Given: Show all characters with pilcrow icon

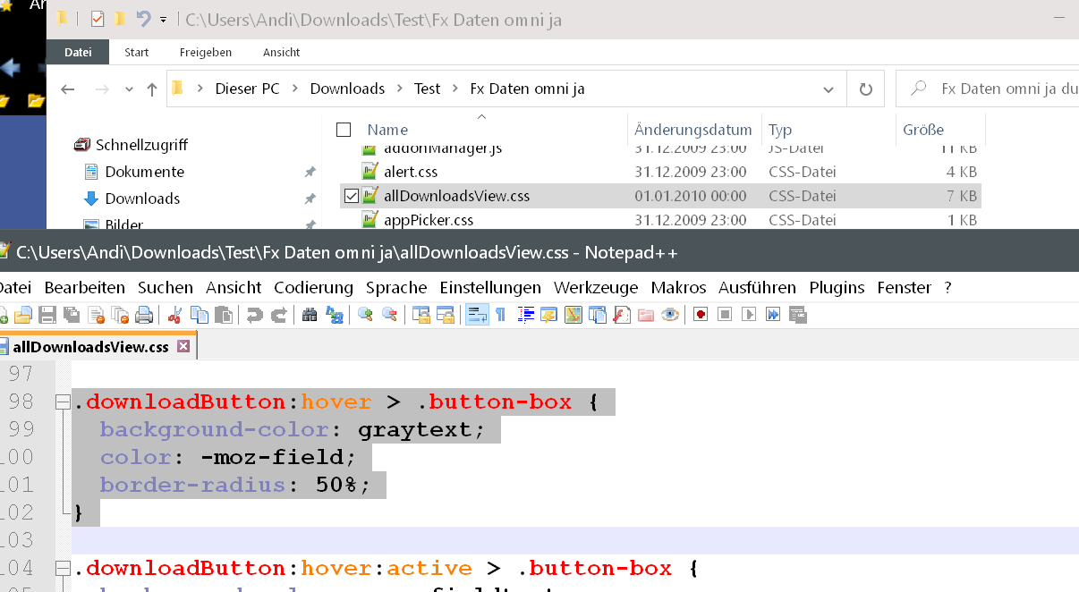Looking at the screenshot, I should [500, 315].
